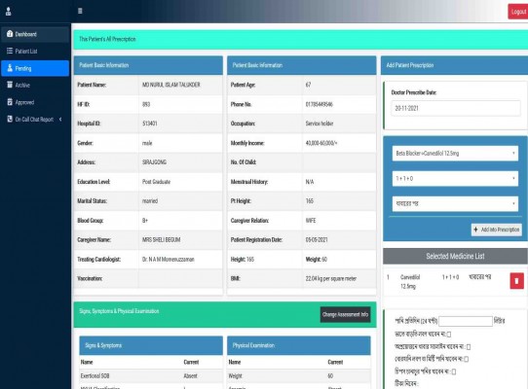Click the user profile icon in top-left header
528x389 pixels.
[x=9, y=11]
